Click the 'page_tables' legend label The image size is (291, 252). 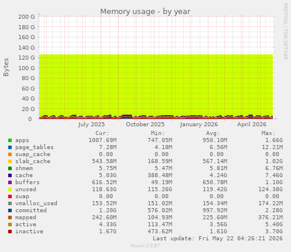[x=35, y=147]
